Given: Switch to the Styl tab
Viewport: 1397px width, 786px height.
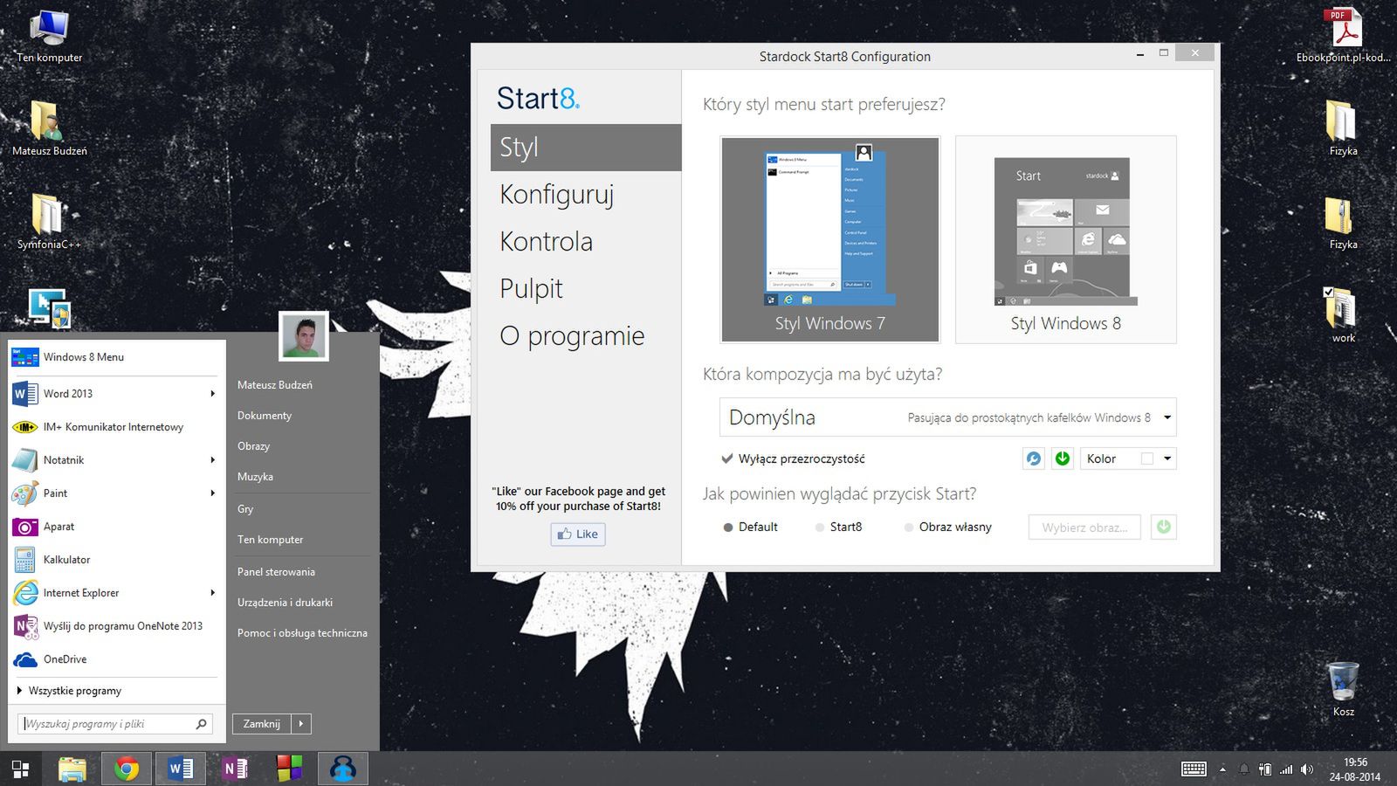Looking at the screenshot, I should click(x=586, y=148).
